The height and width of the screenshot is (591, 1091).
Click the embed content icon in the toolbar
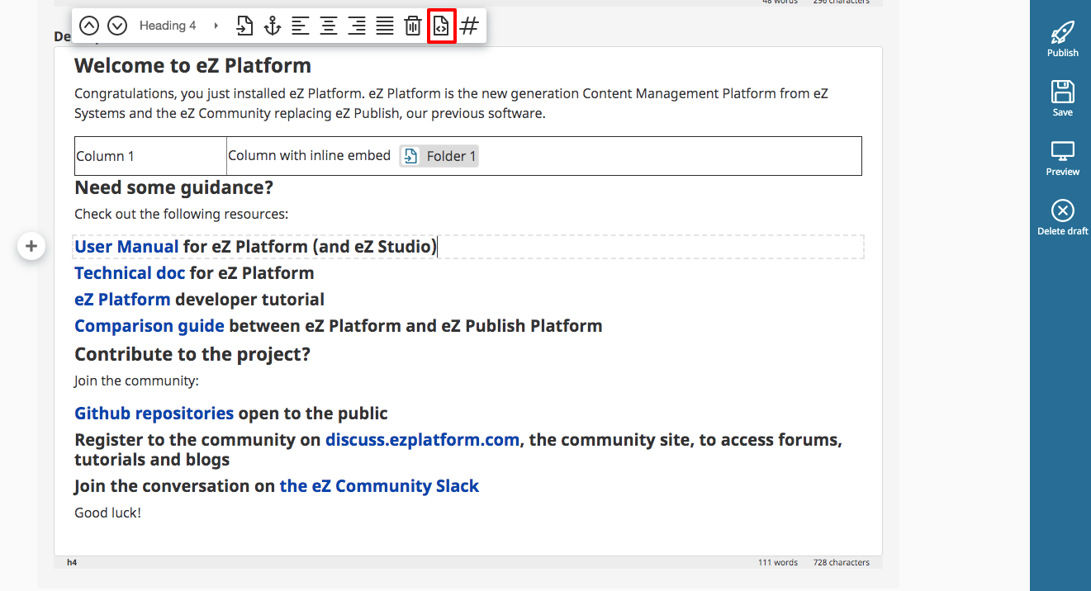click(244, 26)
